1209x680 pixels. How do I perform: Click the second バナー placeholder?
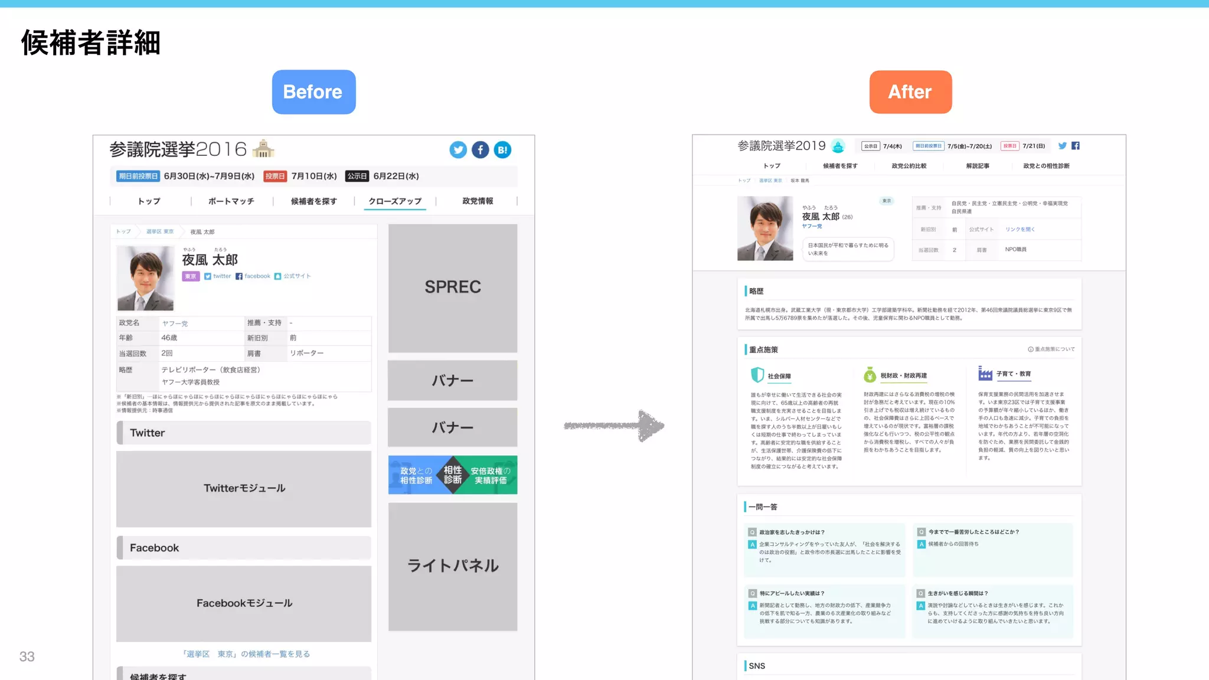(453, 427)
